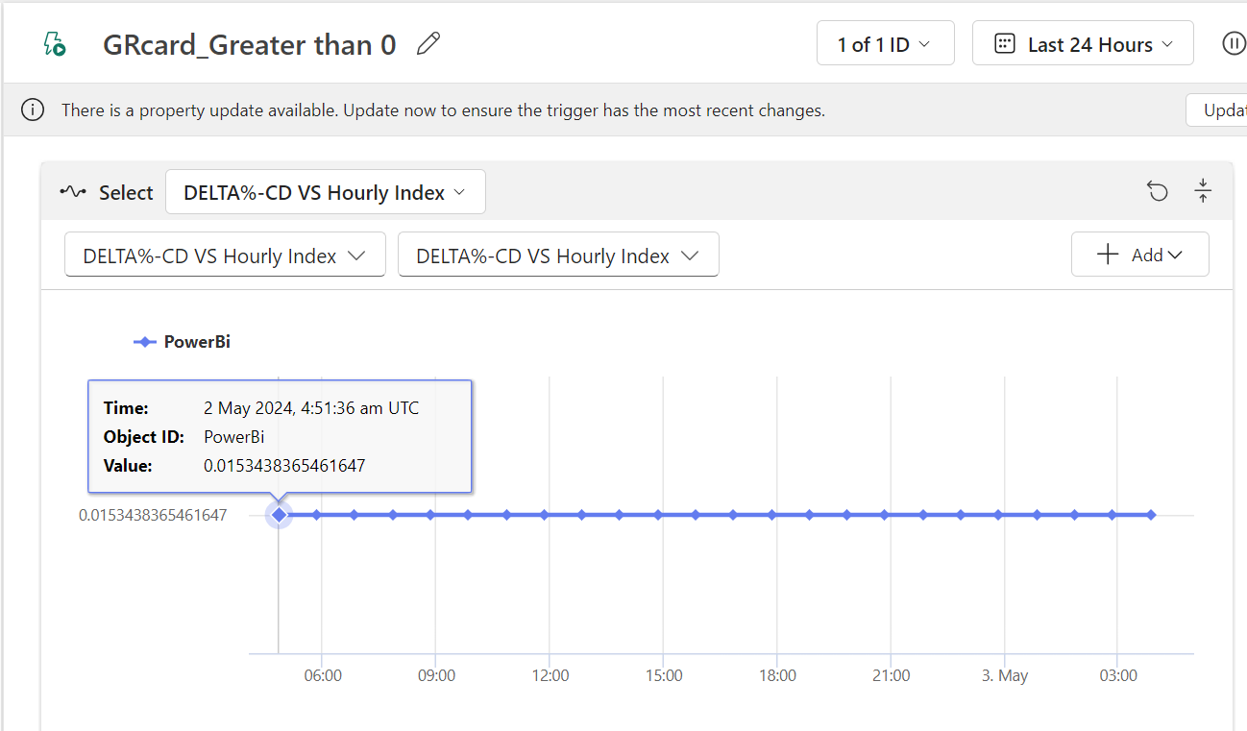Click the 03:00 x-axis label
Screen dimensions: 1247x731
(1118, 675)
